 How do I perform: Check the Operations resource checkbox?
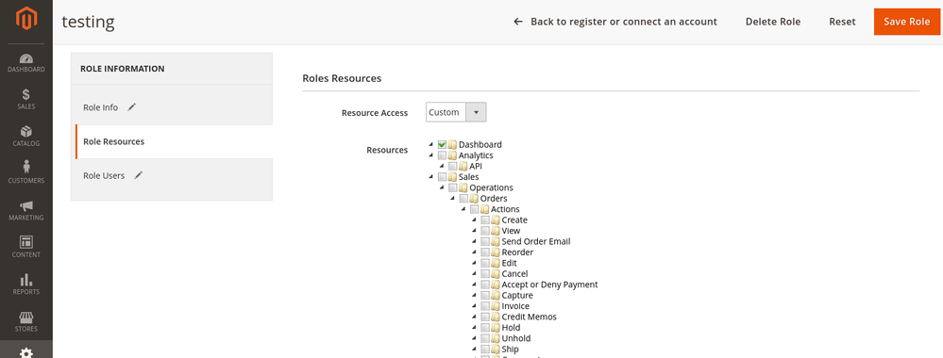pyautogui.click(x=453, y=188)
